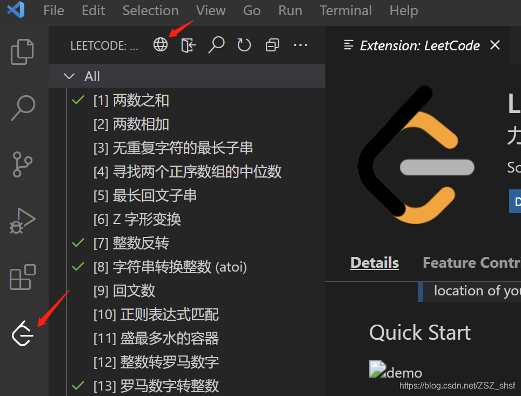Open Source Control view
Viewport: 521px width, 396px height.
[22, 164]
